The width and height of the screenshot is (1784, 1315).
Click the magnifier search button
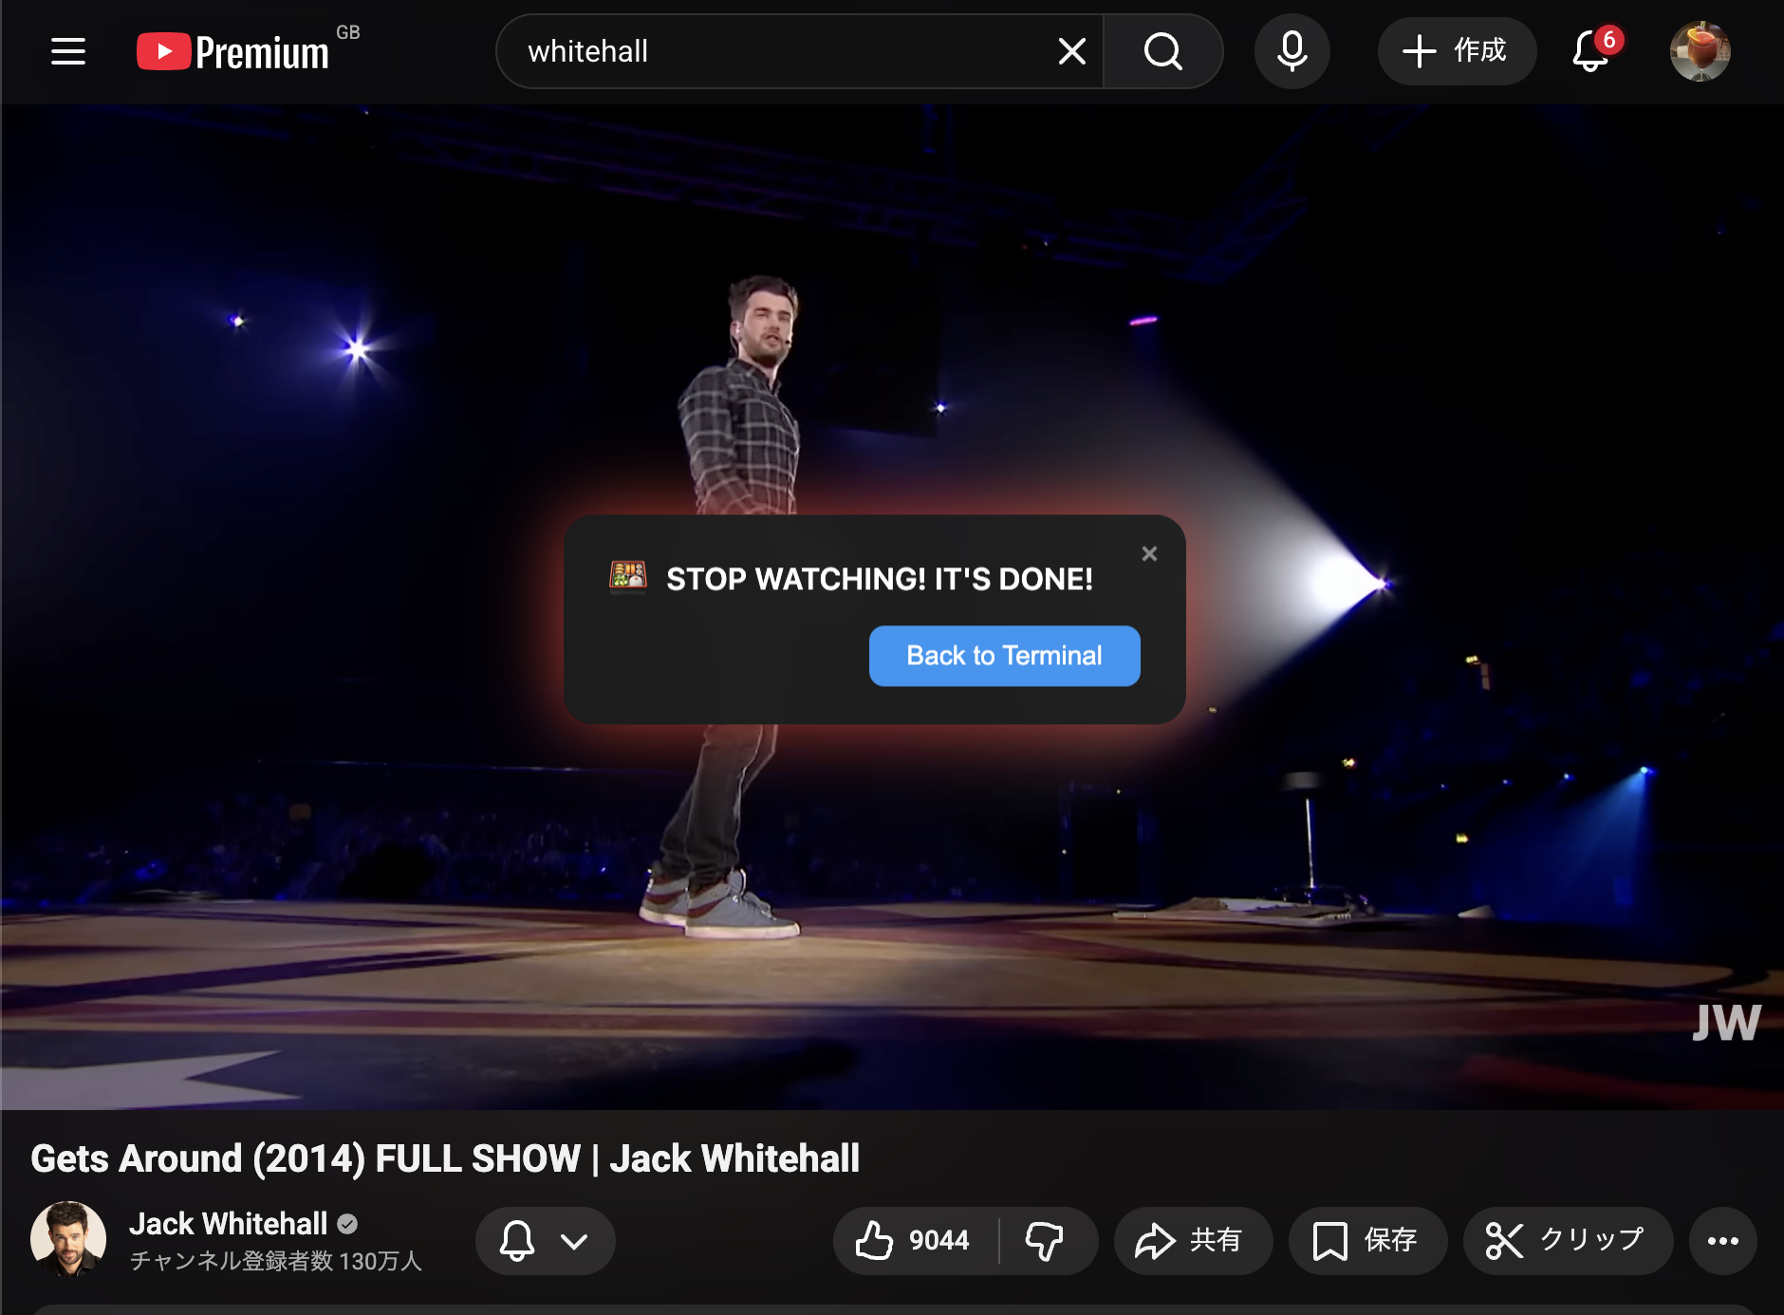pos(1163,51)
